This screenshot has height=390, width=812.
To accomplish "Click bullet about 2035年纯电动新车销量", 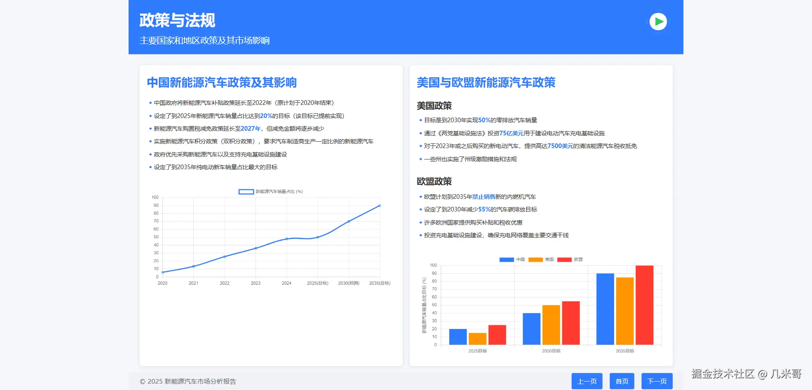I will coord(216,167).
